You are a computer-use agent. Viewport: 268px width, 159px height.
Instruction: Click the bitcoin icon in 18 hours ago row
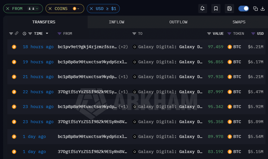[x=14, y=47]
